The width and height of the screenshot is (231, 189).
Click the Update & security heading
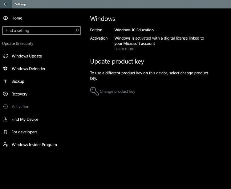click(x=18, y=44)
